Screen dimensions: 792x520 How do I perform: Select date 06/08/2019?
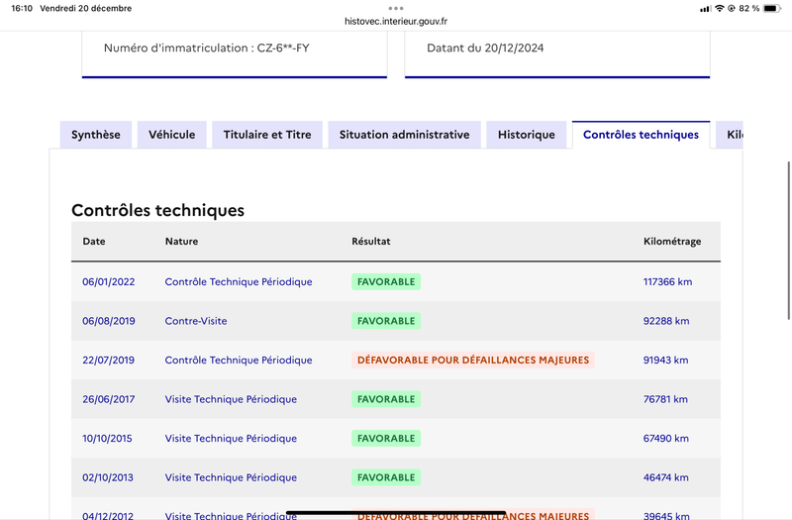(109, 321)
